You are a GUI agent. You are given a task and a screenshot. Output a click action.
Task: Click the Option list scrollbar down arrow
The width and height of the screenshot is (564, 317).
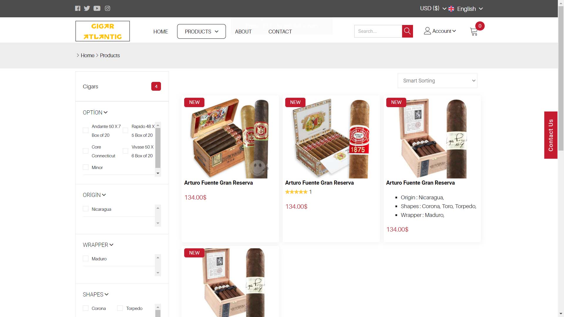tap(158, 173)
